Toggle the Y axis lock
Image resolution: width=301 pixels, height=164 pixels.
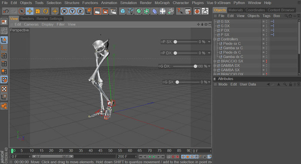(x=72, y=11)
